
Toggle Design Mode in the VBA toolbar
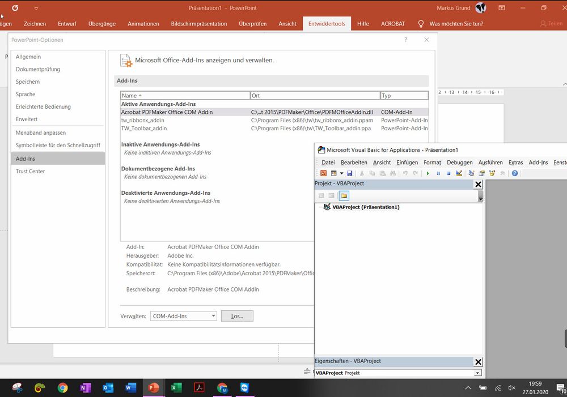coord(459,173)
